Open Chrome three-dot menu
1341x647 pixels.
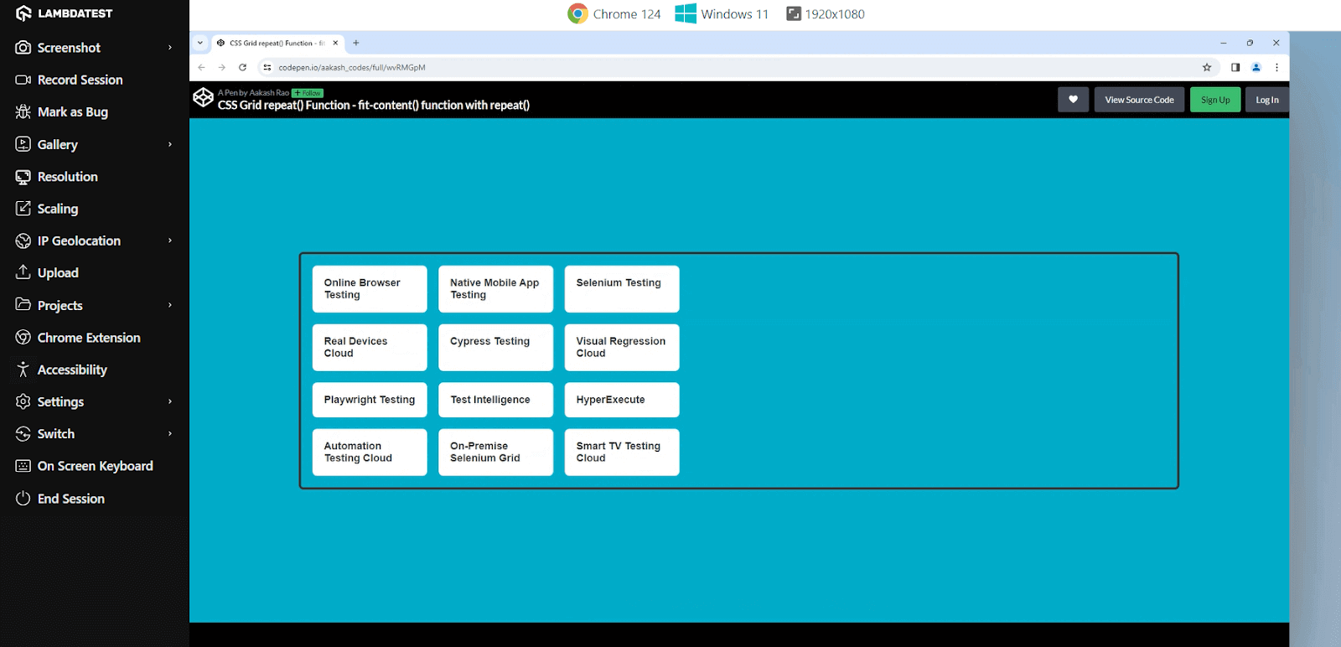1276,67
